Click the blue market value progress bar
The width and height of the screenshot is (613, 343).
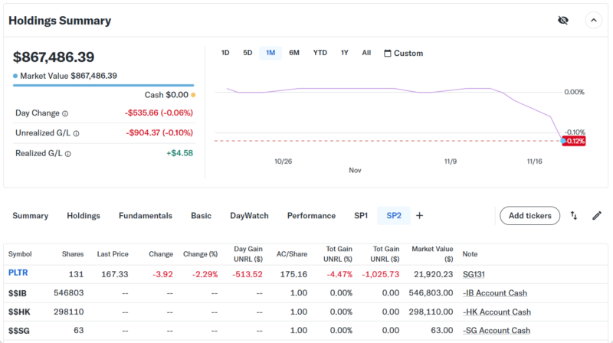click(x=103, y=86)
